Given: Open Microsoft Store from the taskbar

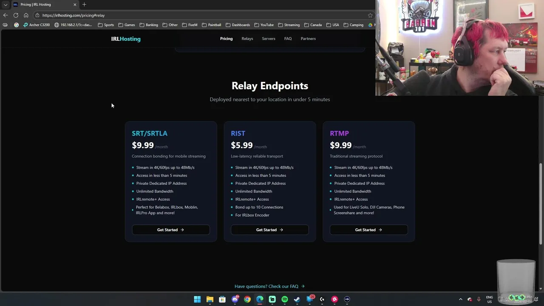Looking at the screenshot, I should click(222, 299).
